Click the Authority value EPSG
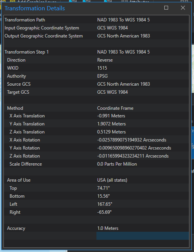Viewport: 194px width, 252px height. [103, 76]
